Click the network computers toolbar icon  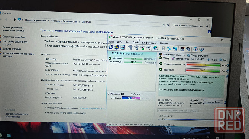pyautogui.click(x=175, y=49)
